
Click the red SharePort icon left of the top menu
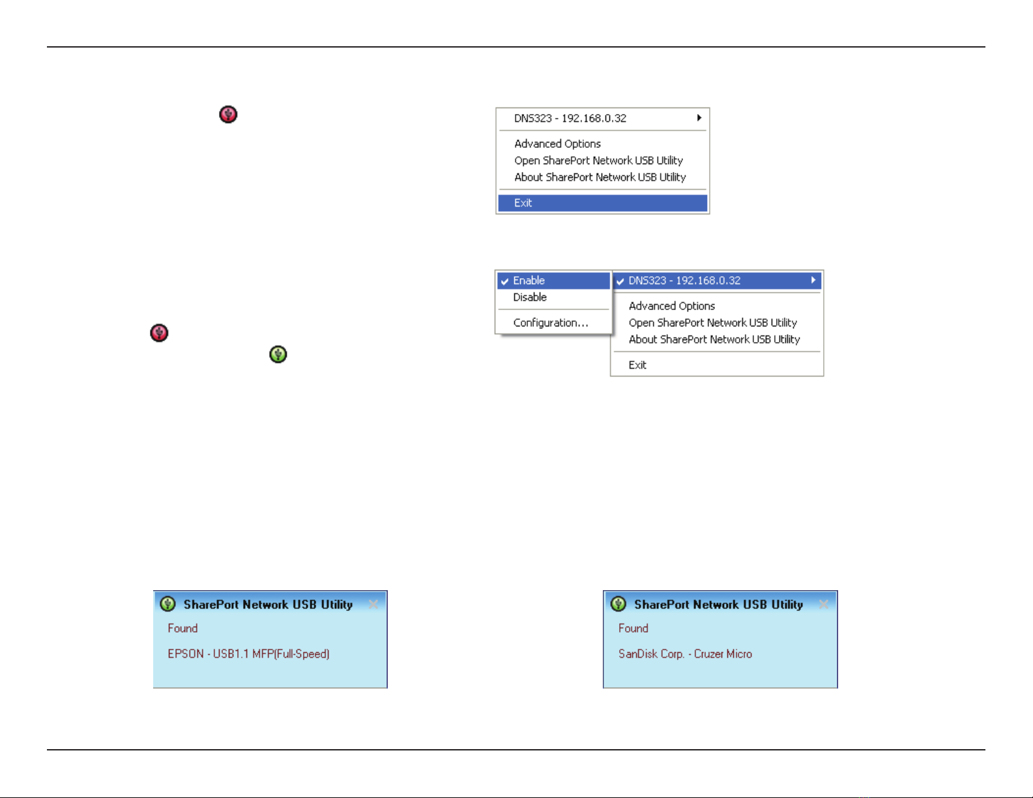pos(228,115)
